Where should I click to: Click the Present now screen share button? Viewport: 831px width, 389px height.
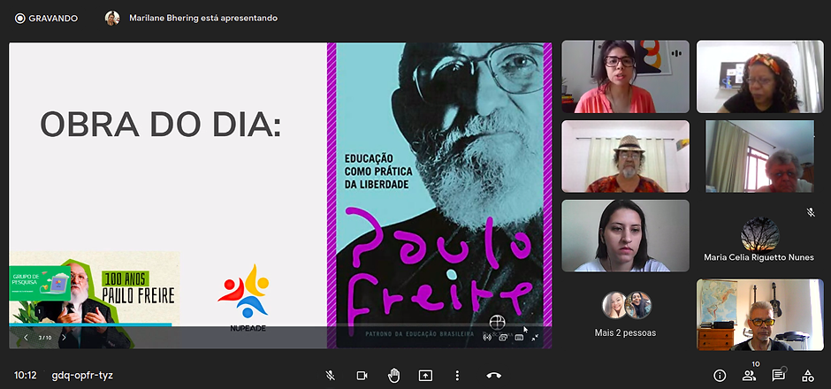coord(425,376)
